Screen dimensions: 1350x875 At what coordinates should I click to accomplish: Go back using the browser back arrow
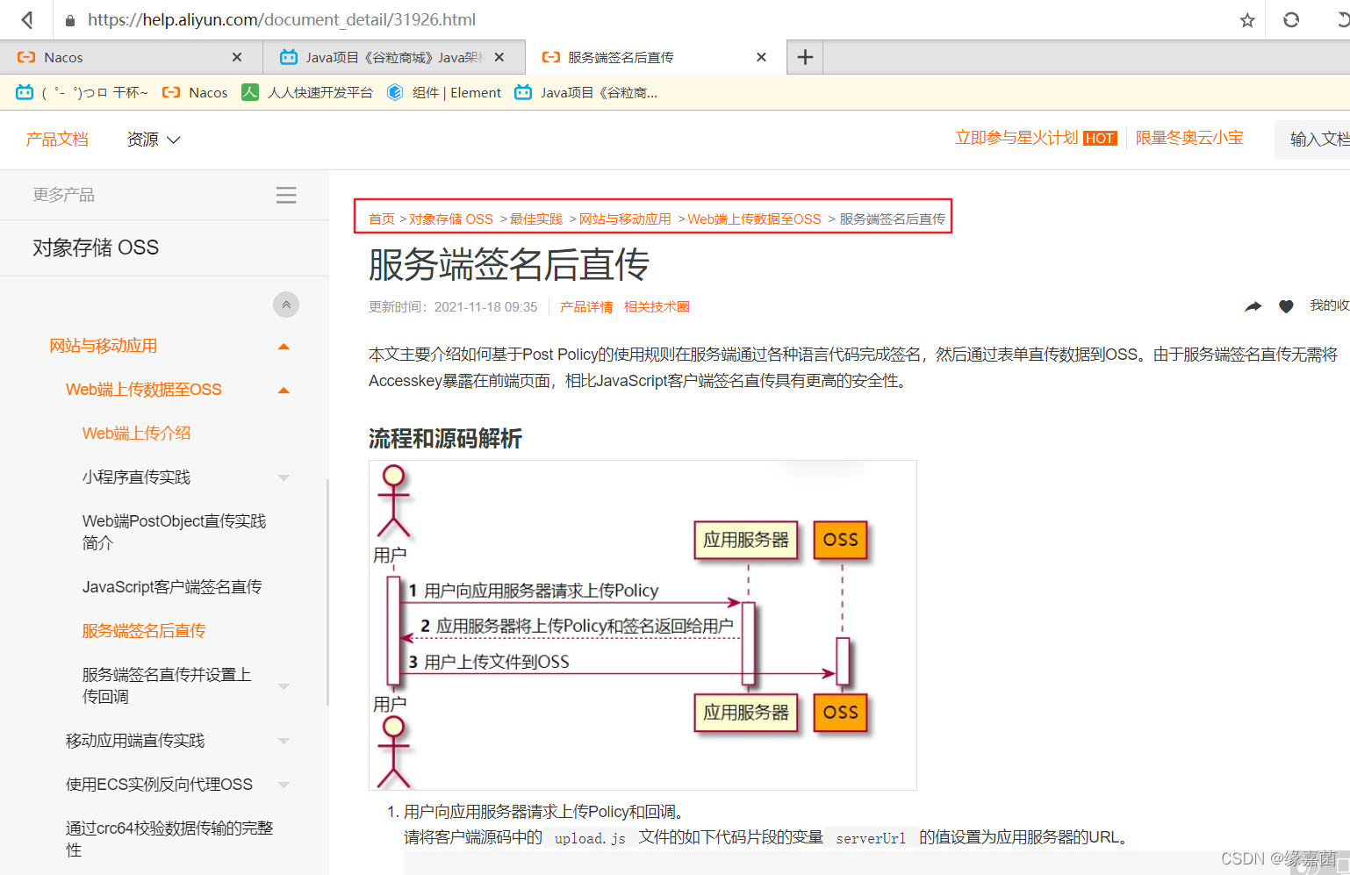tap(26, 19)
